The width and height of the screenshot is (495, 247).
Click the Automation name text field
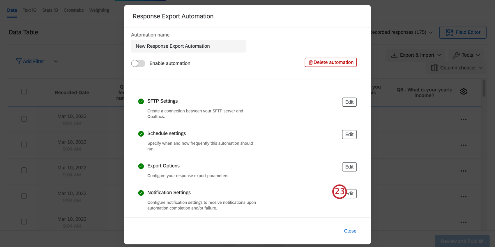pyautogui.click(x=188, y=46)
